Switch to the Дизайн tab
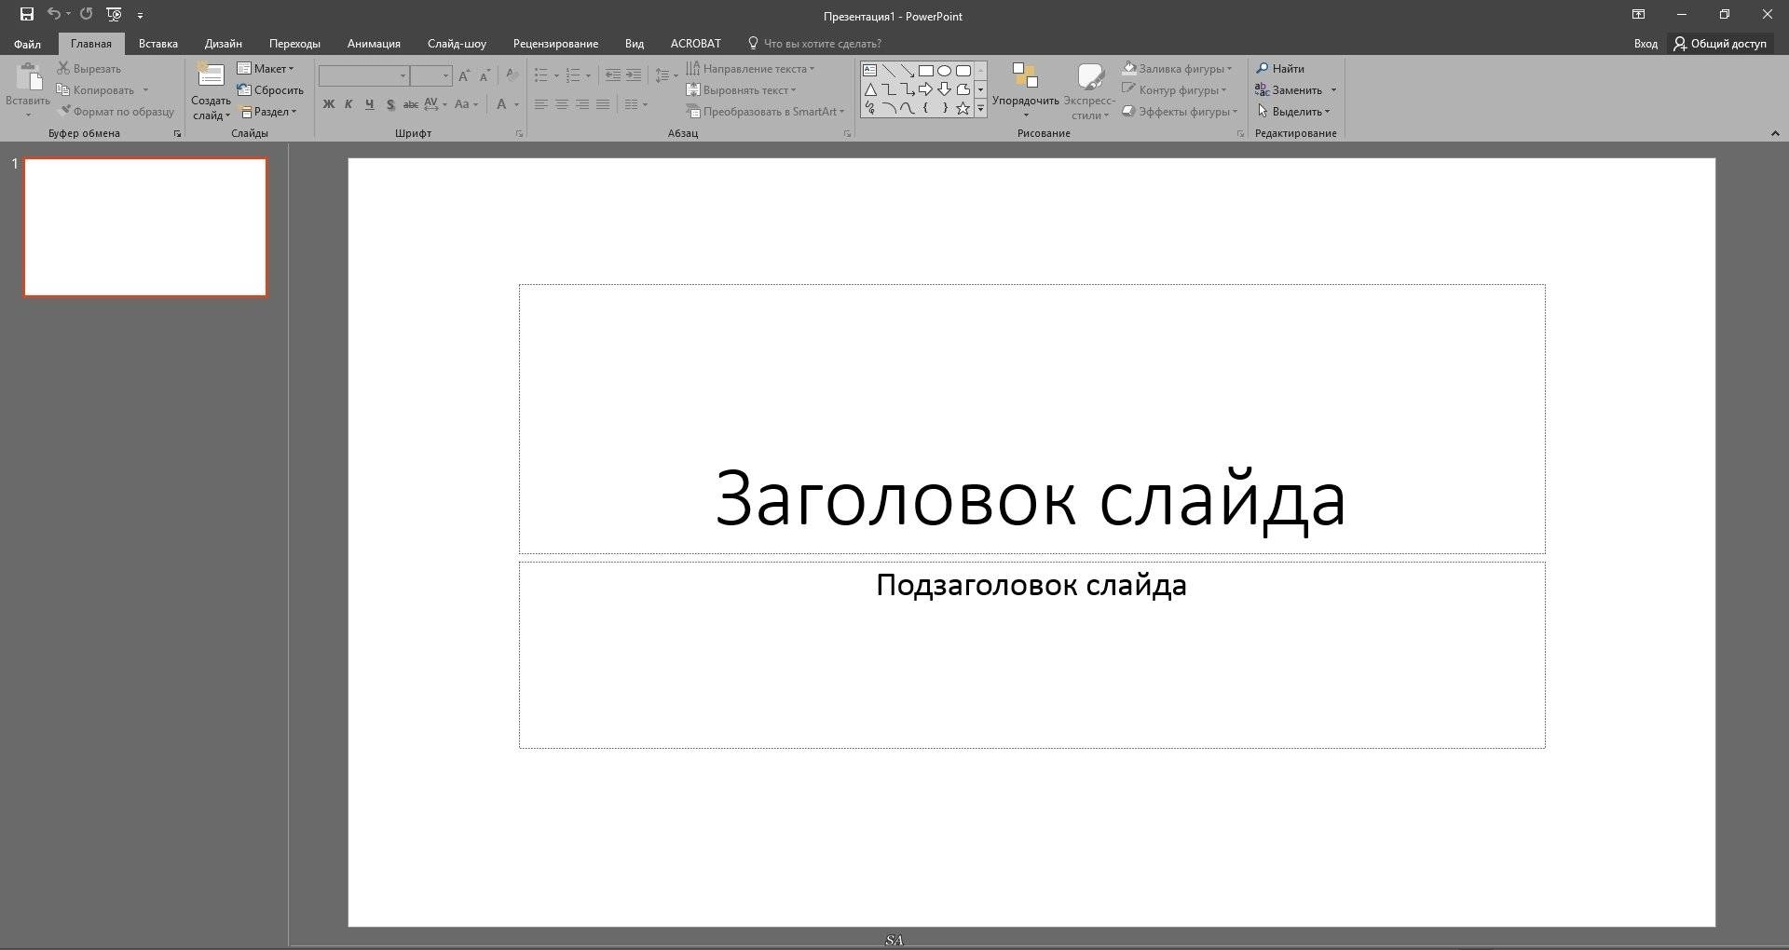This screenshot has width=1789, height=950. click(224, 44)
